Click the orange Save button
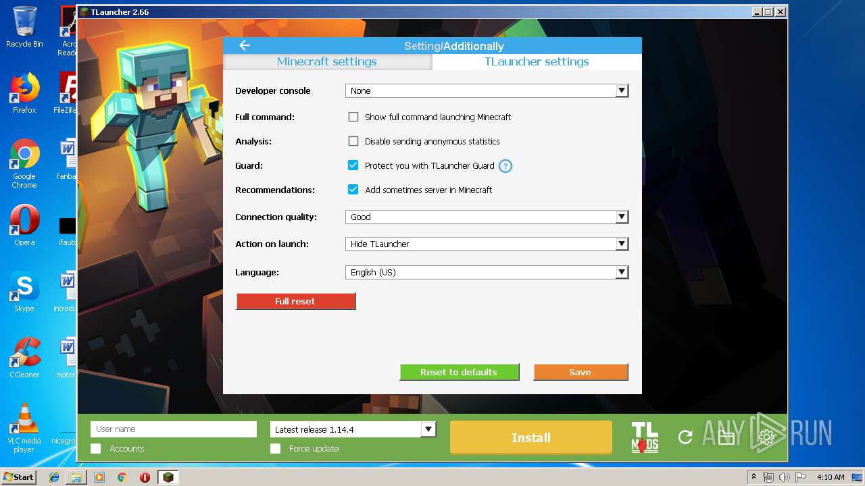Viewport: 865px width, 486px height. (x=581, y=372)
